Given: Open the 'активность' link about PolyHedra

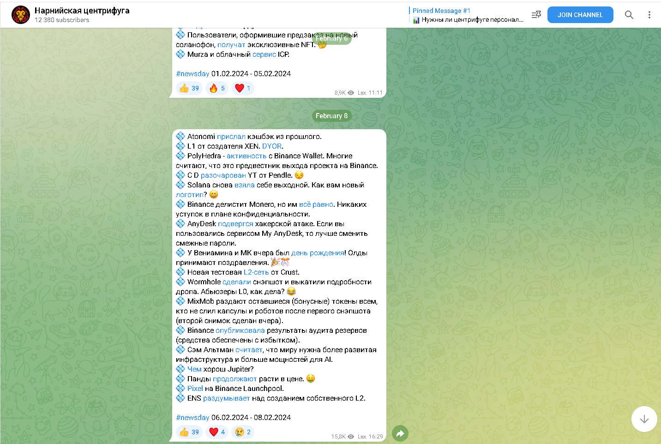Looking at the screenshot, I should click(x=246, y=156).
